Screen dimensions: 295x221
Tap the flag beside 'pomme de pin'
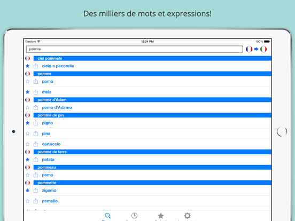point(27,115)
